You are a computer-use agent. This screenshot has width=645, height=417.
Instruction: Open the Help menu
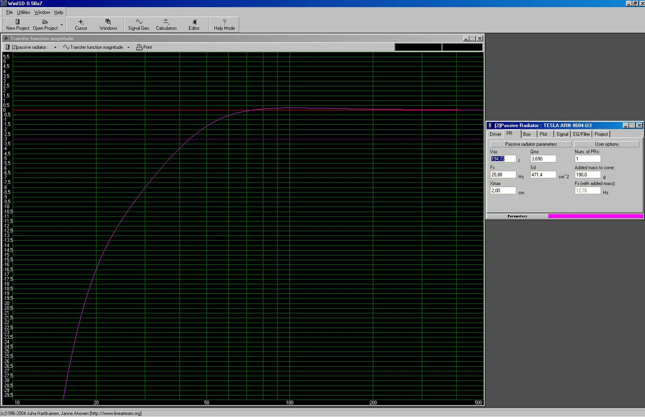point(59,12)
